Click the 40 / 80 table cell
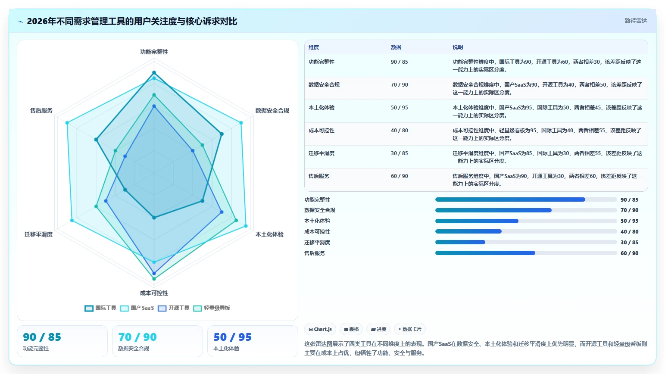665x374 pixels. point(400,131)
